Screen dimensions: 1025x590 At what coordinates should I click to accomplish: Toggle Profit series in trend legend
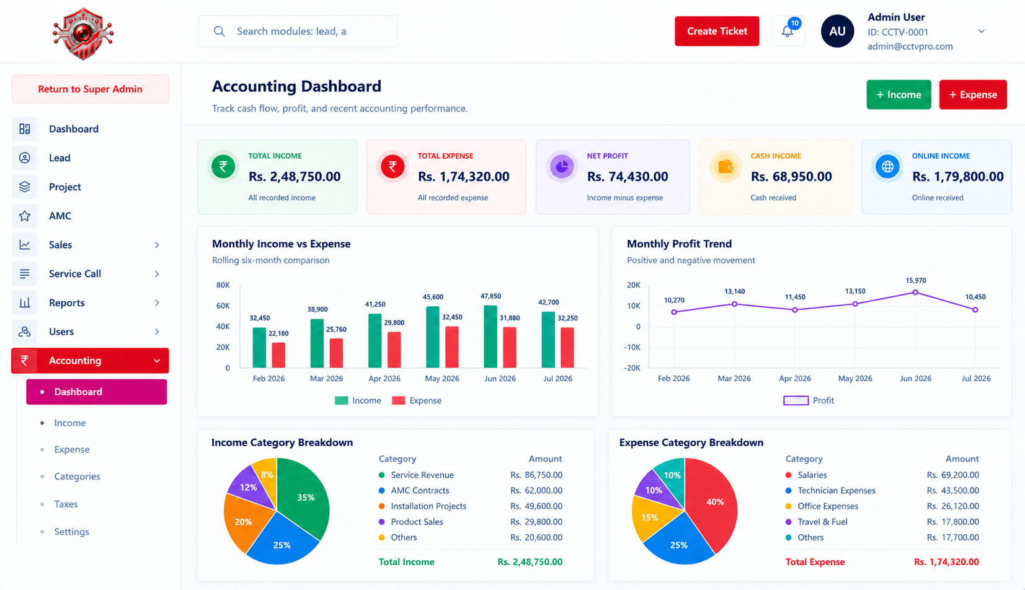click(809, 400)
